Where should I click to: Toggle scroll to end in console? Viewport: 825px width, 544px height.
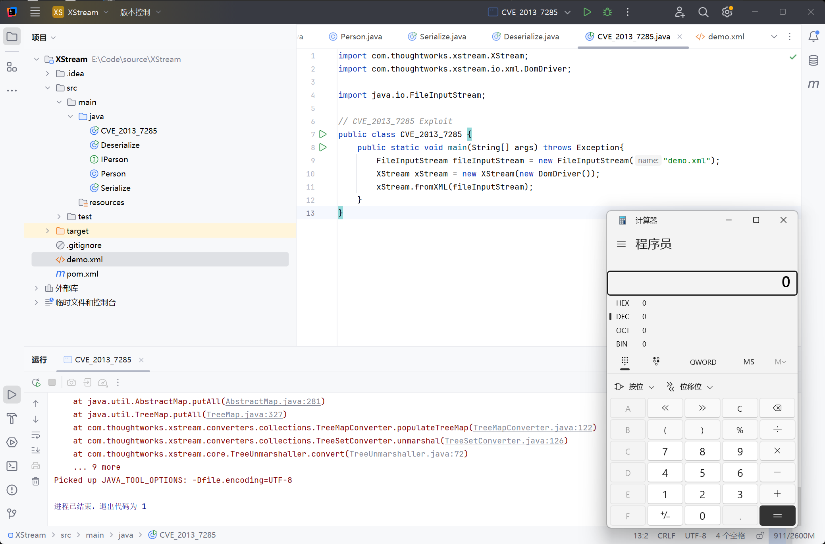36,450
